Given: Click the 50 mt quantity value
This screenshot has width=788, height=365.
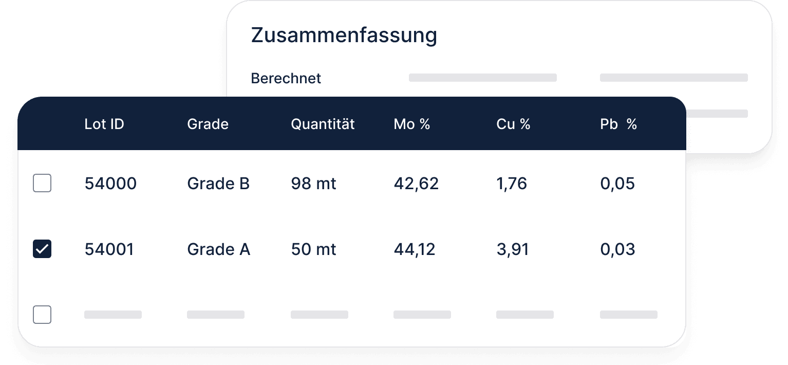Looking at the screenshot, I should point(313,249).
